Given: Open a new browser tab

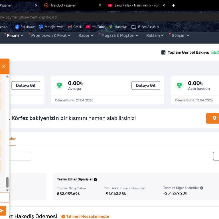Looking at the screenshot, I should tap(173, 5).
